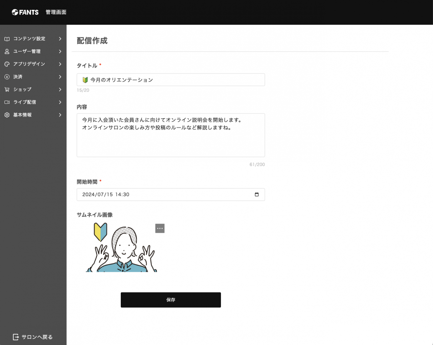The image size is (433, 345).
Task: Click the 基本情報 gear icon
Action: 7,115
